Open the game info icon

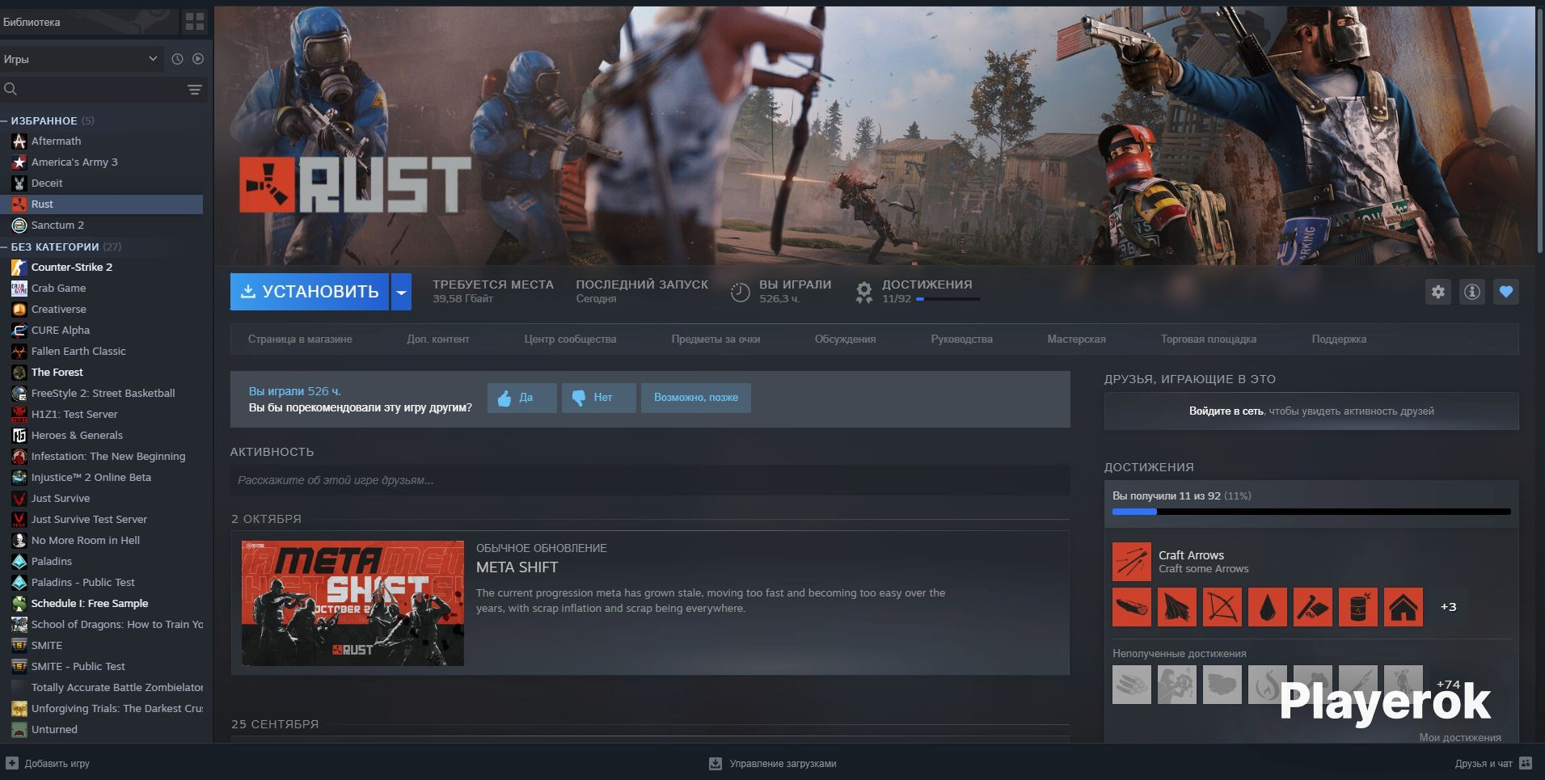pos(1471,292)
